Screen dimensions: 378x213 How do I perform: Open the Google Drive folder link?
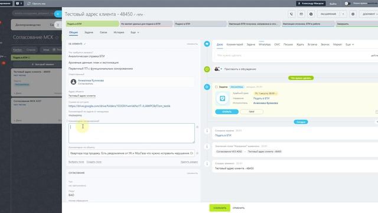tap(119, 106)
